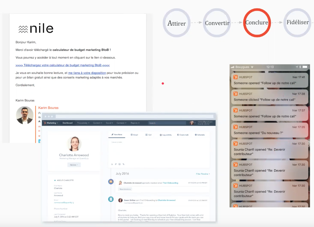Click the HubSpot icon on the 17:35 notification
The width and height of the screenshot is (314, 227).
point(235,127)
